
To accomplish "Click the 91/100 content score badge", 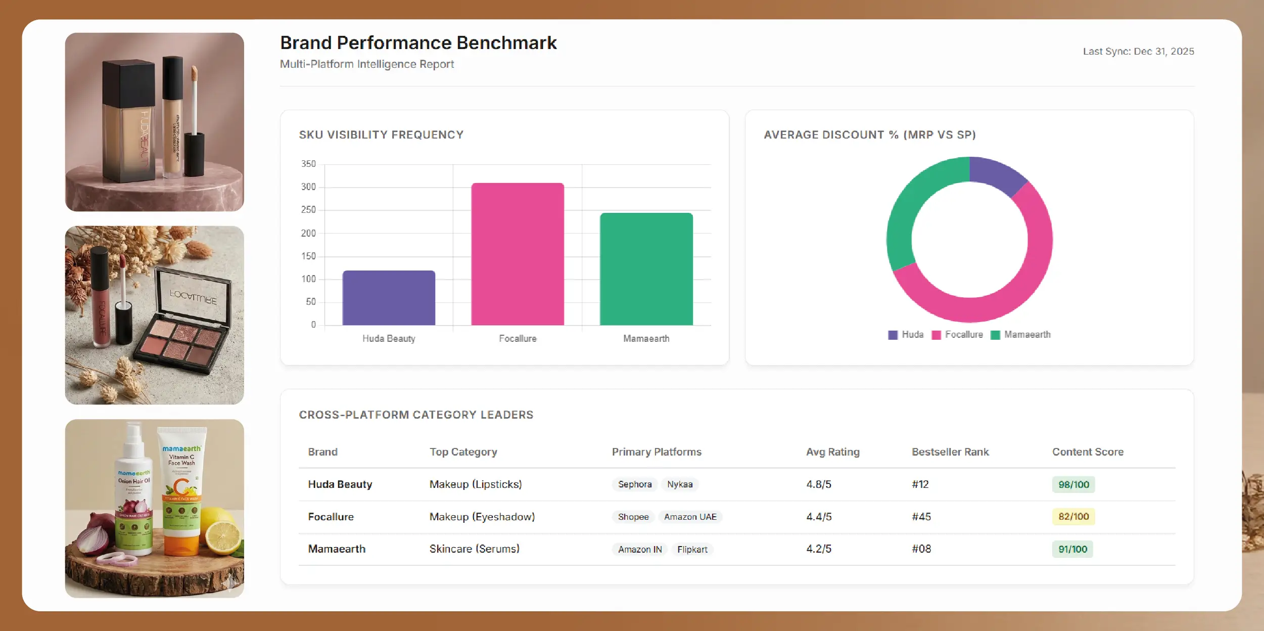I will (1072, 549).
